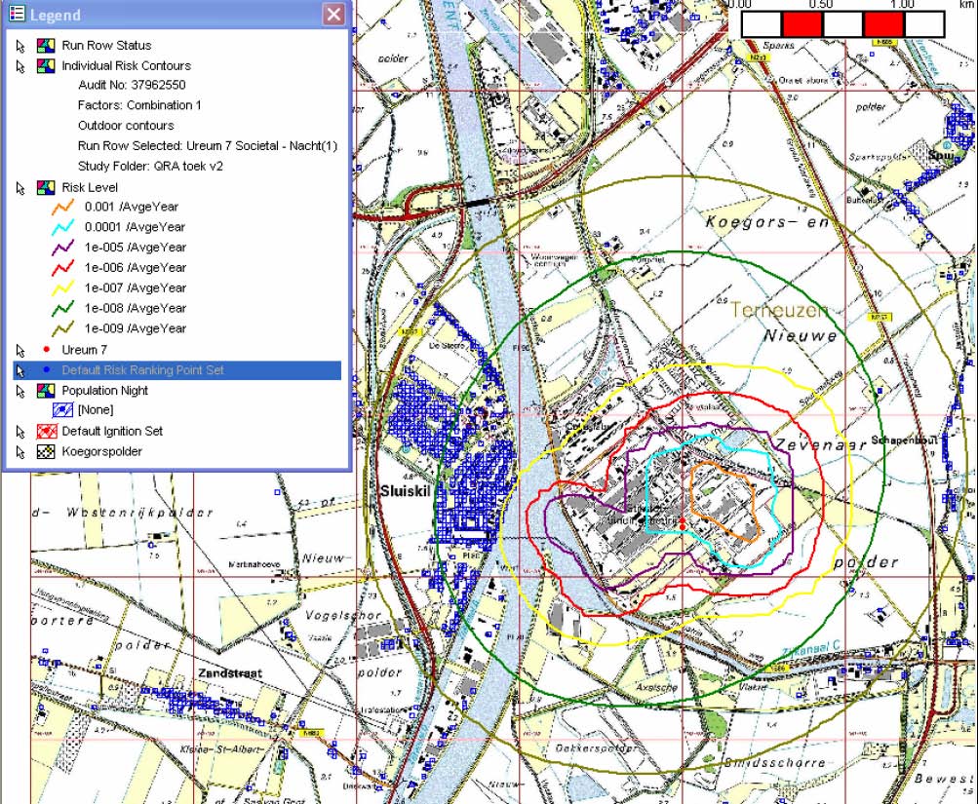
Task: Click the 0.001 /AvgeYear label
Action: point(132,207)
